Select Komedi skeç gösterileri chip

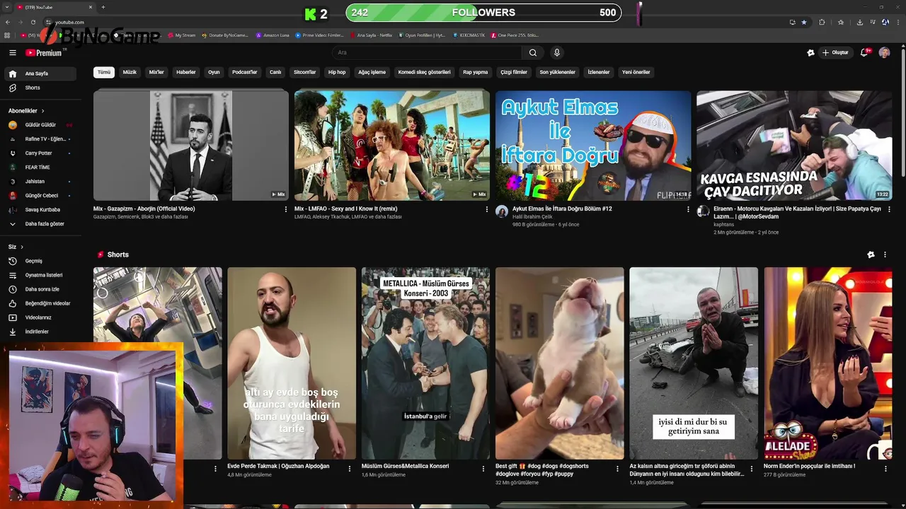(x=424, y=72)
